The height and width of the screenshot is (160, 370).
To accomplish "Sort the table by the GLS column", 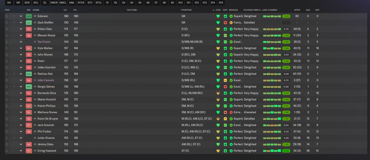I will (x=308, y=10).
